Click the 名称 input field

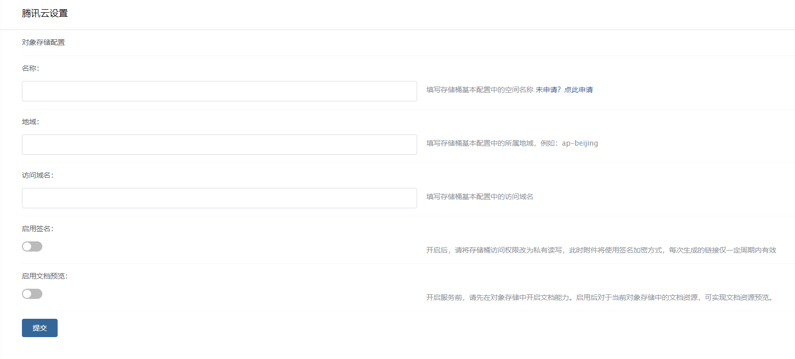[219, 91]
